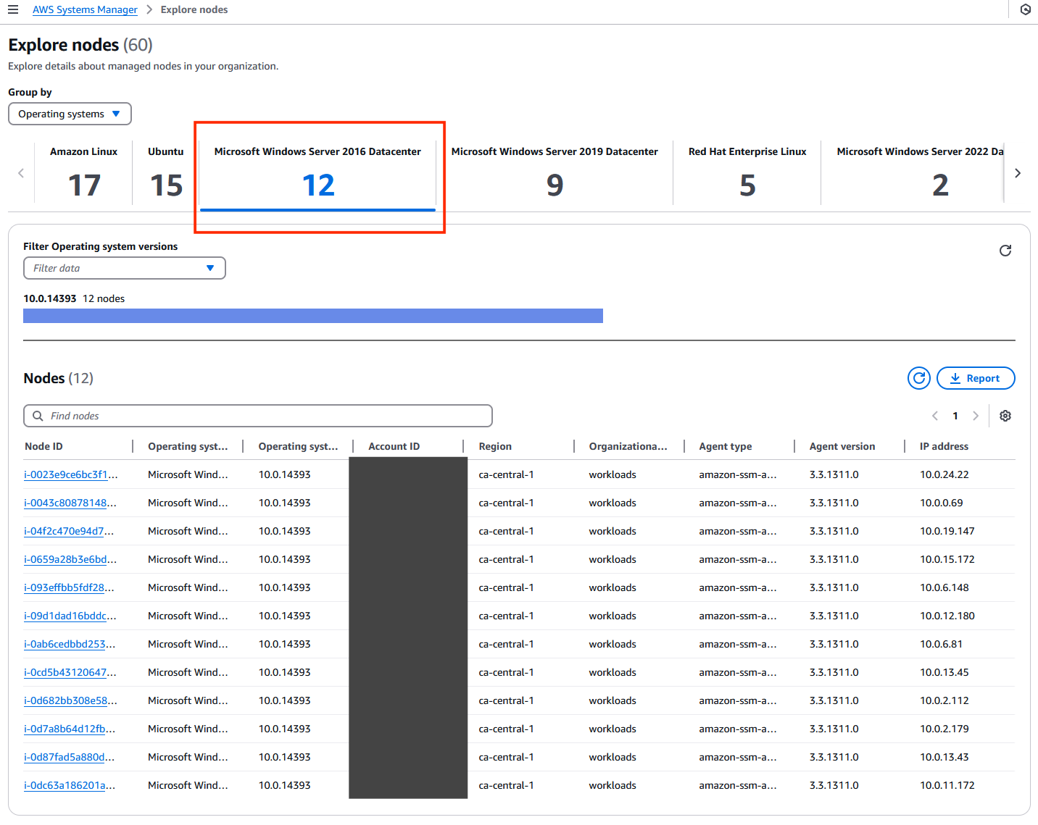Click the Account ID column header
The height and width of the screenshot is (825, 1038).
394,446
